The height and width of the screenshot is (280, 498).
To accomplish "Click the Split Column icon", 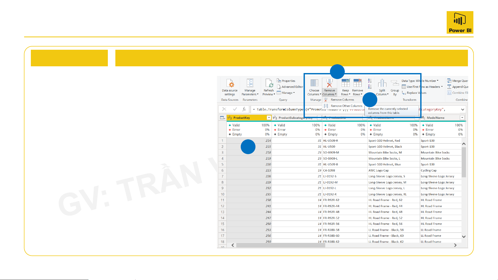I will point(382,84).
